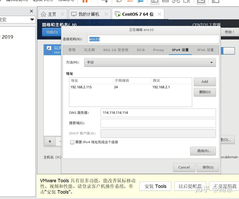Click inside the DNS 服务器 input field
This screenshot has width=239, height=199.
pos(158,113)
